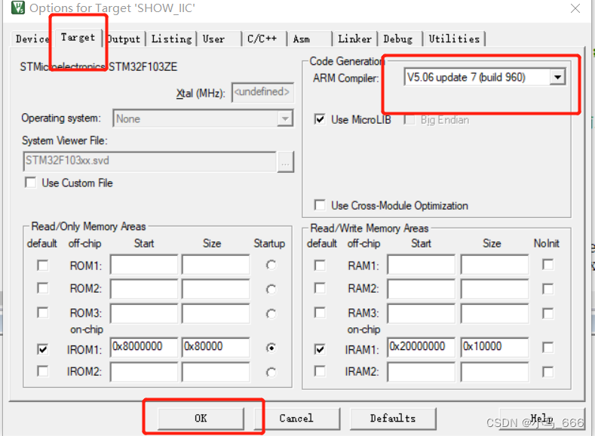Viewport: 595px width, 436px height.
Task: Click the ROM1 Size field
Action: pos(216,265)
